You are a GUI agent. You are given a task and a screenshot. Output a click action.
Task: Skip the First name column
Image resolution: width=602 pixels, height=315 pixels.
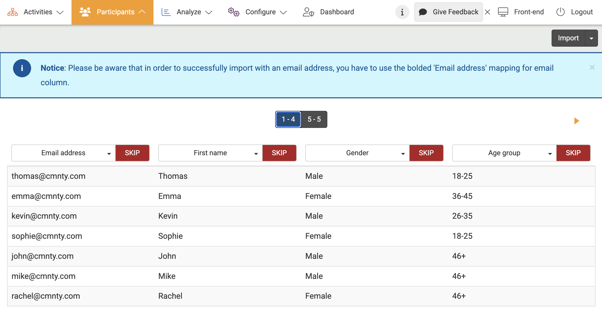(279, 153)
